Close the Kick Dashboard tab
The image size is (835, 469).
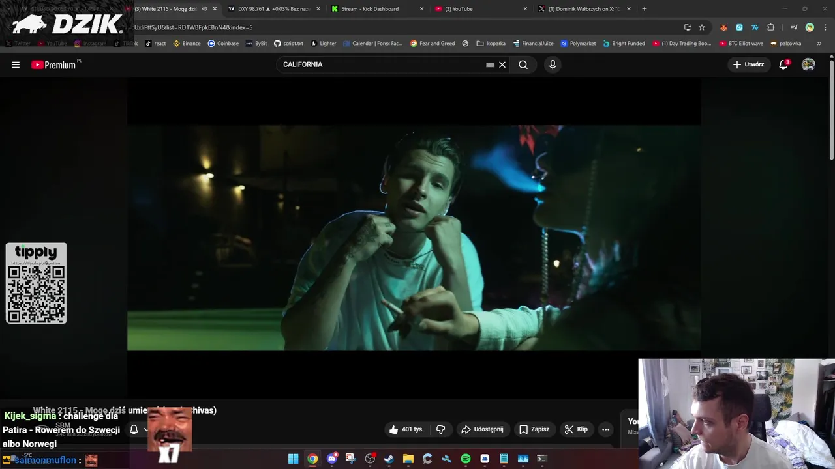point(421,9)
